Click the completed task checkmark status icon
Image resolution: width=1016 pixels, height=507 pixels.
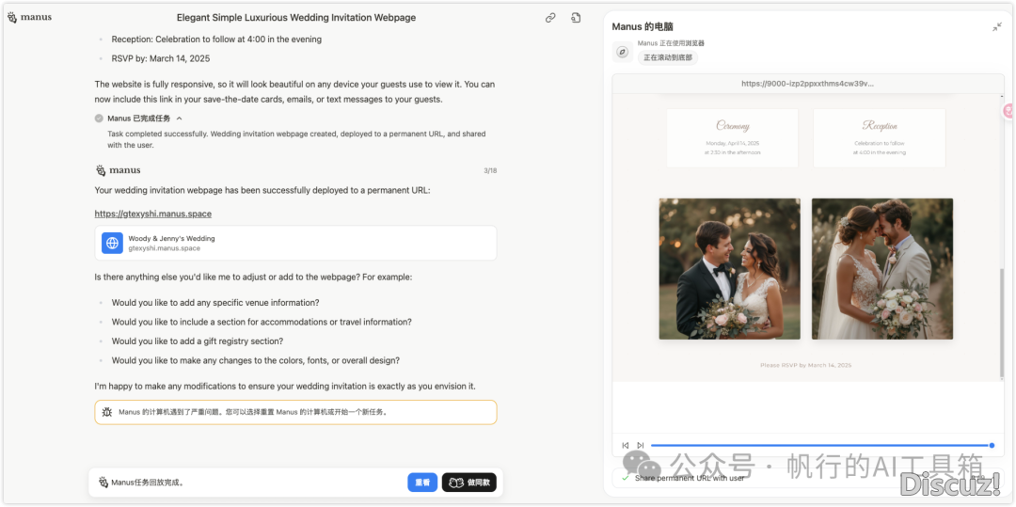pyautogui.click(x=99, y=119)
